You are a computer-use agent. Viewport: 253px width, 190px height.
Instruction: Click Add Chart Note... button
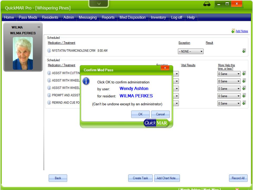coord(167,178)
